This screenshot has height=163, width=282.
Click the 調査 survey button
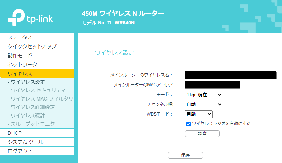pyautogui.click(x=202, y=134)
